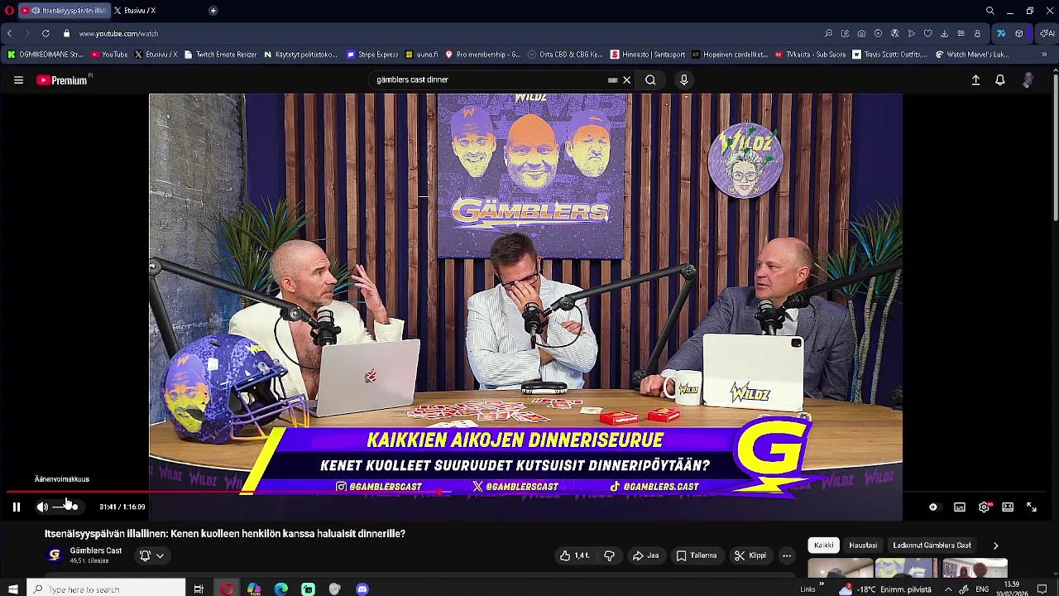This screenshot has width=1059, height=596.
Task: Select Ladannut Gämblers Cast chip
Action: pos(932,546)
